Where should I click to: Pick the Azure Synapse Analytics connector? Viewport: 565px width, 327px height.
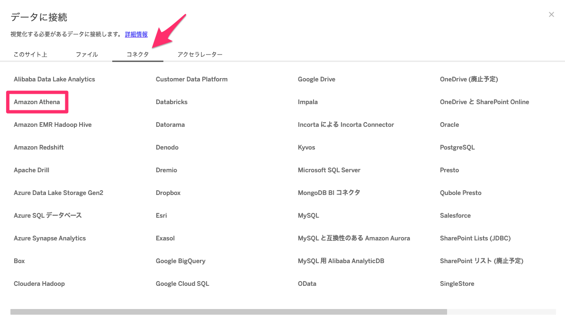50,239
